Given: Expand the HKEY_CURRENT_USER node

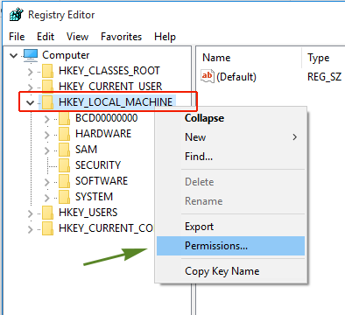Looking at the screenshot, I should 30,87.
